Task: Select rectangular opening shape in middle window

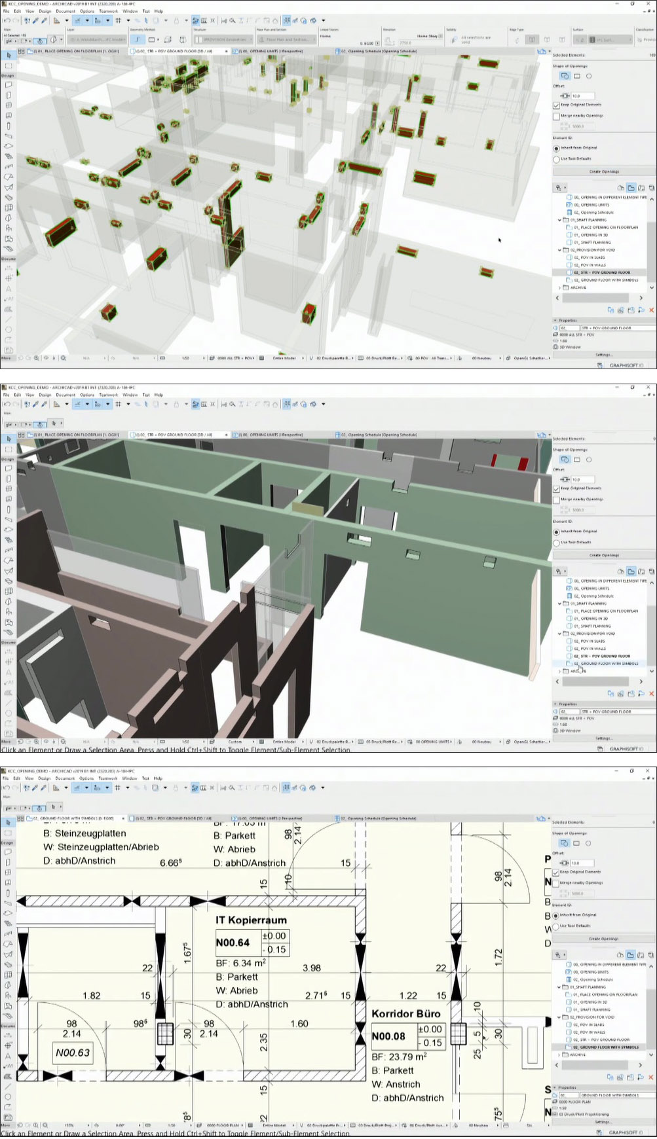Action: 577,460
